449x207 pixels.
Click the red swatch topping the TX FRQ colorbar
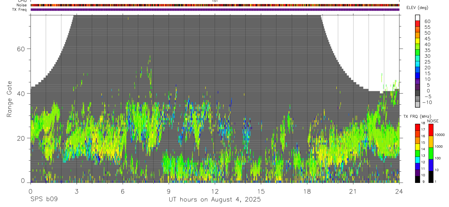[x=417, y=127]
